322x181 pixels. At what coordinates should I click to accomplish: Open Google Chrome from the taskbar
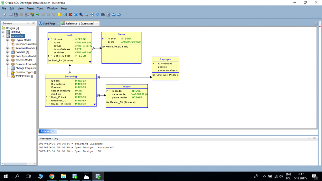52,176
